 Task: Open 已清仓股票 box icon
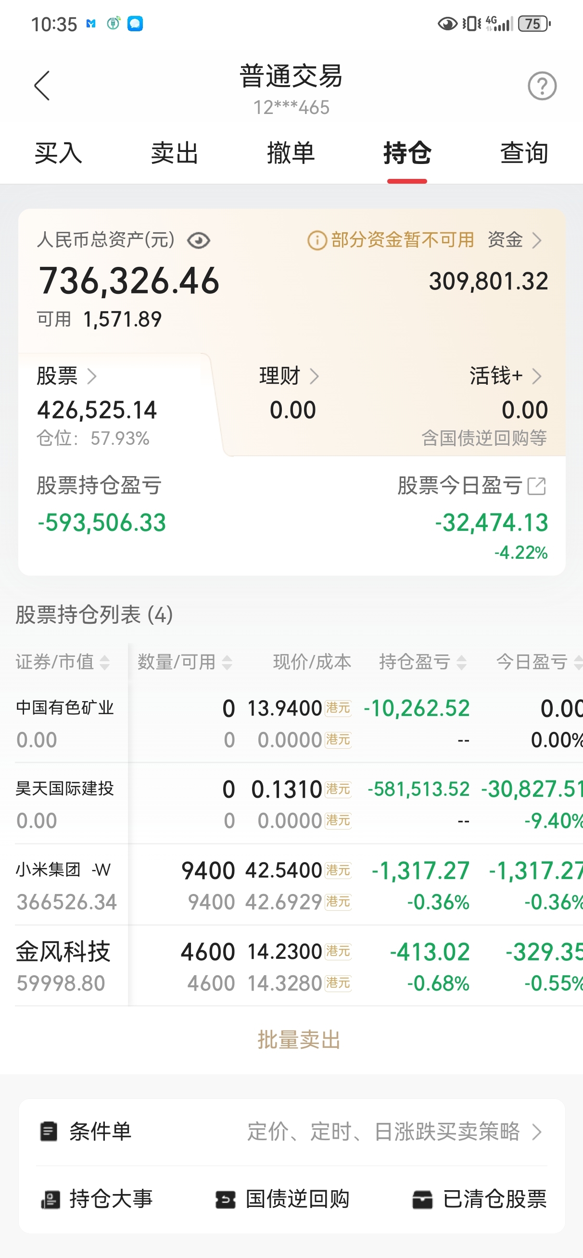(x=422, y=1199)
